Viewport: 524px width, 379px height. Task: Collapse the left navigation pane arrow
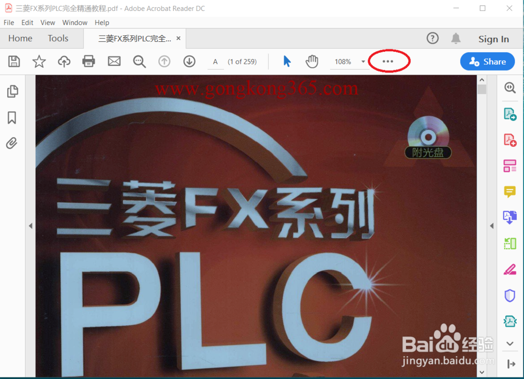(30, 226)
